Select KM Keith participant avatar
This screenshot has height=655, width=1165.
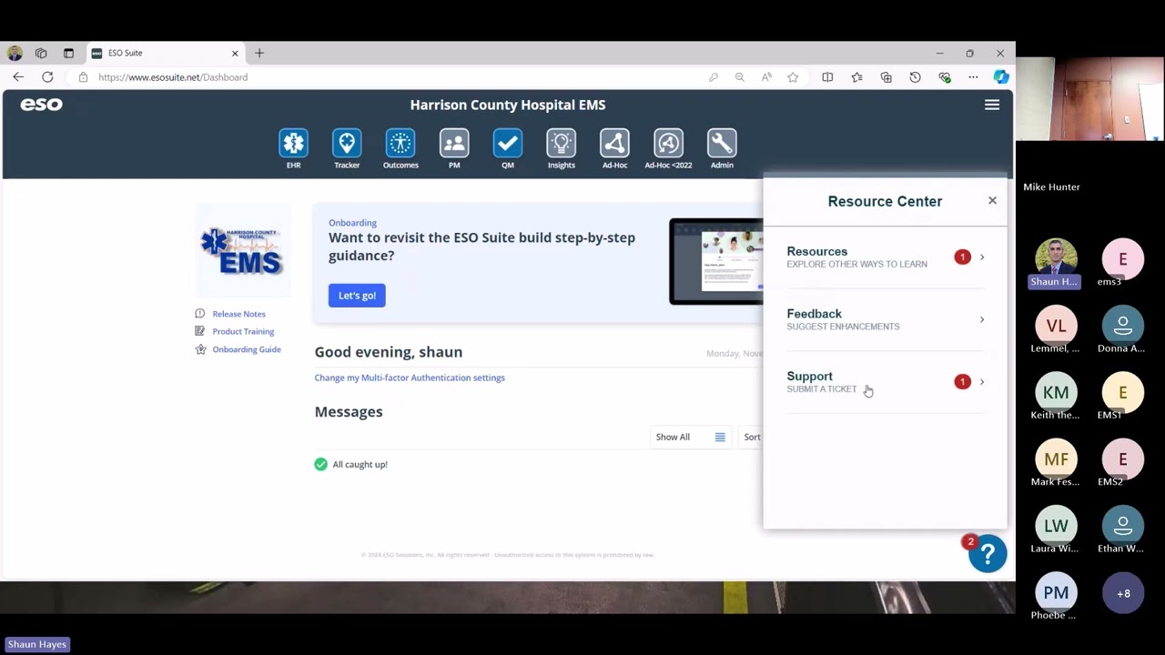[x=1056, y=392]
